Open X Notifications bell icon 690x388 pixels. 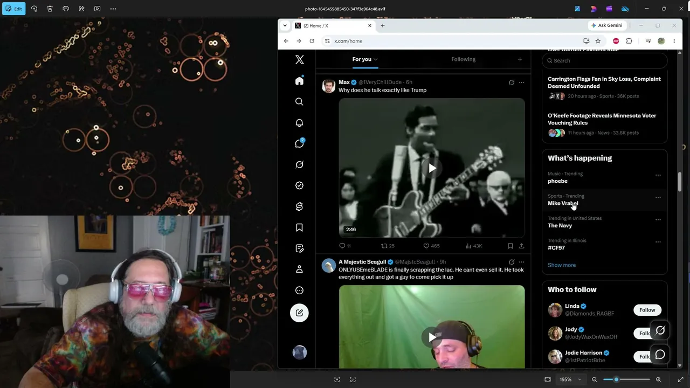click(x=300, y=123)
